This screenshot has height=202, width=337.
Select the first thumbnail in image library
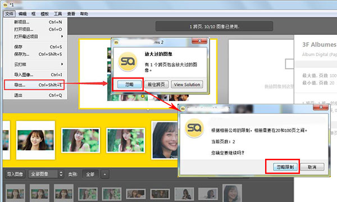[15, 194]
